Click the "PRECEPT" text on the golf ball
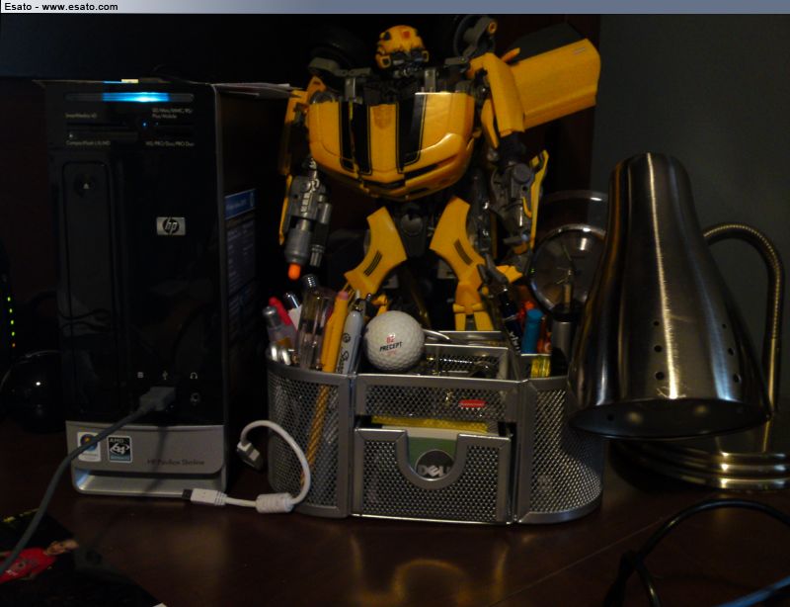This screenshot has width=790, height=607. [x=390, y=347]
